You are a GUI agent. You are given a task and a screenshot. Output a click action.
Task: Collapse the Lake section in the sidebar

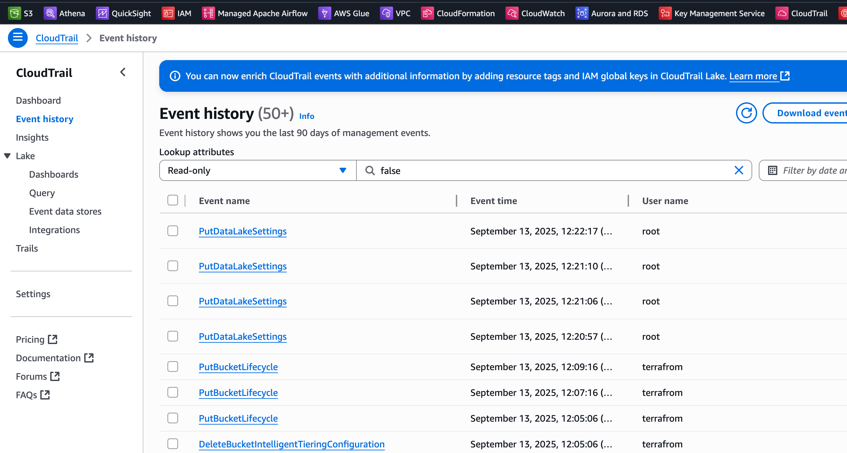pyautogui.click(x=7, y=156)
